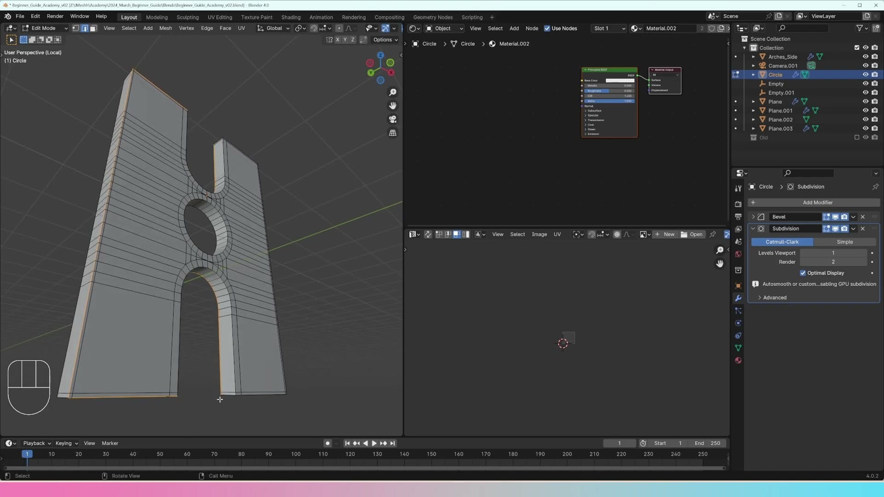The height and width of the screenshot is (497, 884).
Task: Switch to the Modeling workspace tab
Action: tap(157, 17)
